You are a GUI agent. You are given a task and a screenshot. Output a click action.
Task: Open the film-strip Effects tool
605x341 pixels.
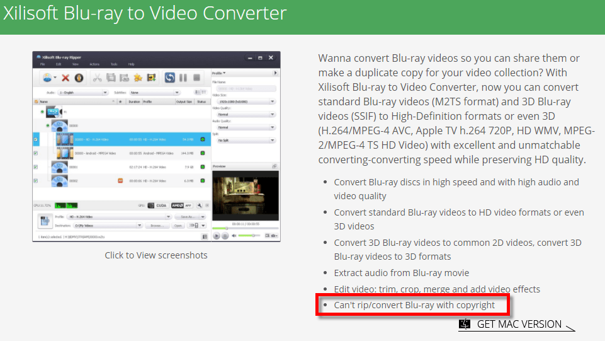[111, 78]
